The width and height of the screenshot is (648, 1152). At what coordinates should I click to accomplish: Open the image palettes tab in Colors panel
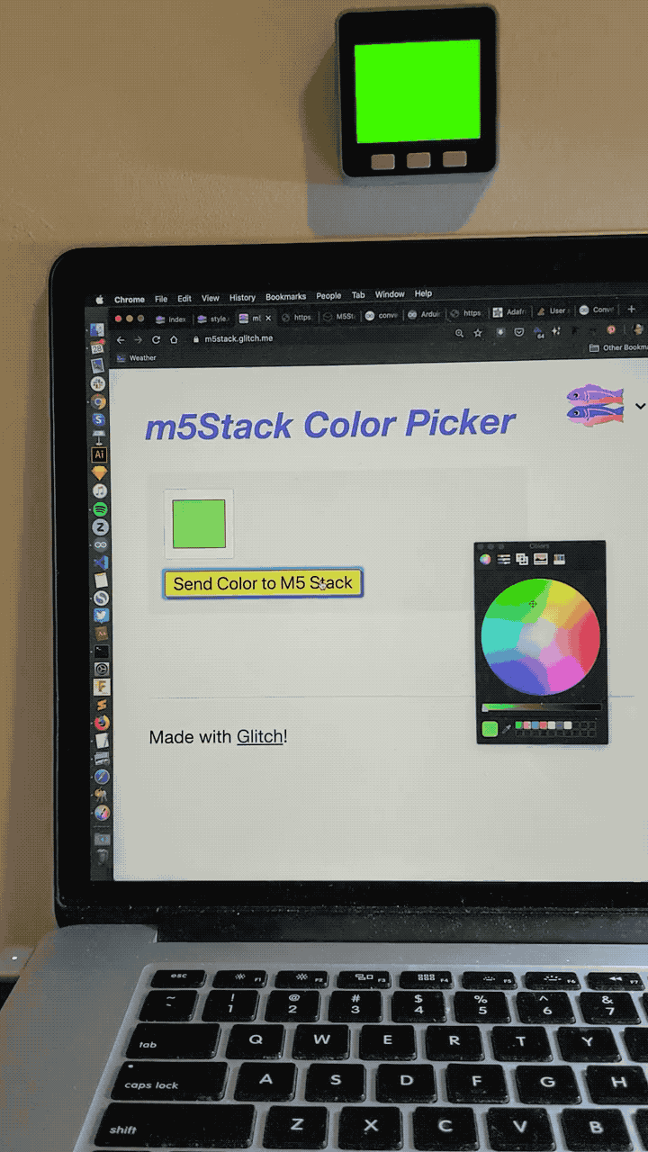coord(541,559)
